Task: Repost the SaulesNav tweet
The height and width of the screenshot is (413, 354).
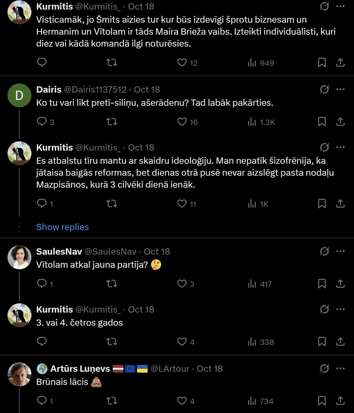Action: click(x=112, y=284)
